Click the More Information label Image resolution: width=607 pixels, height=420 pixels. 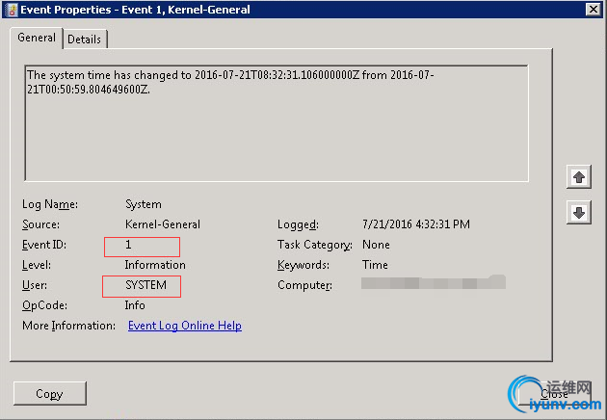click(x=69, y=326)
